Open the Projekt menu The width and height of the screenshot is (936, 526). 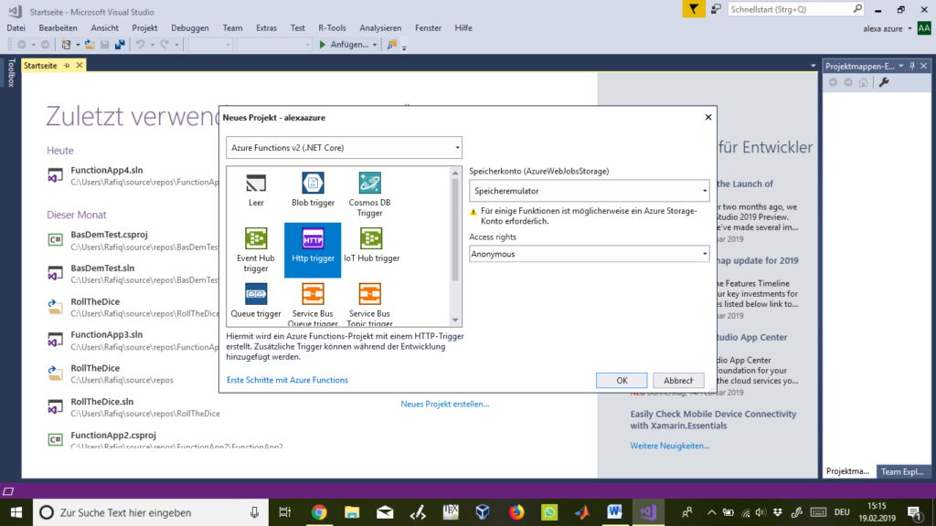(144, 28)
